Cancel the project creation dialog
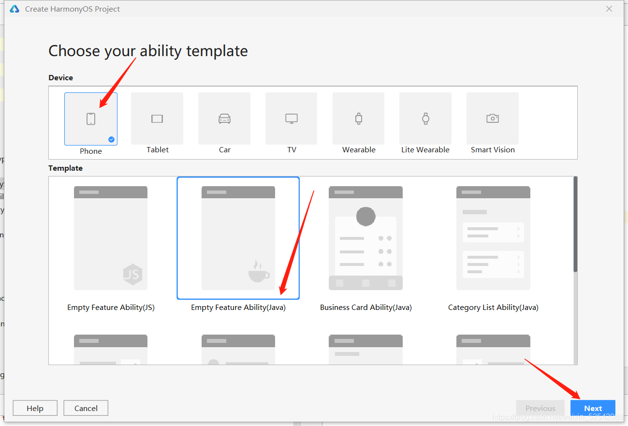Screen dimensions: 628x426 tap(86, 408)
